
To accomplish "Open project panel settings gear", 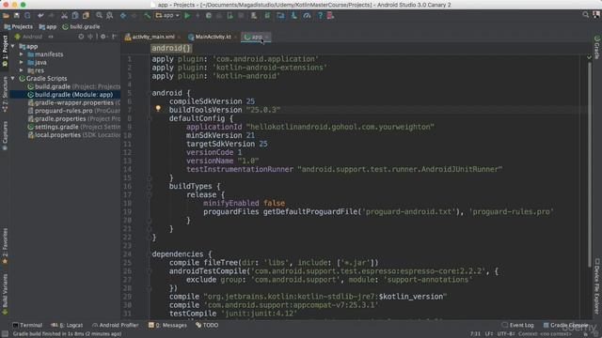I will 103,37.
